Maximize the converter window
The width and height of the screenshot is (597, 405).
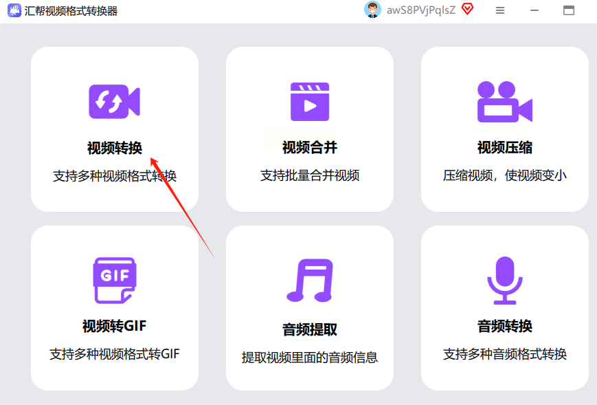(x=569, y=10)
